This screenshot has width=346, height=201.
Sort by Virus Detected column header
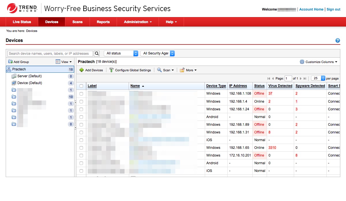click(x=280, y=86)
